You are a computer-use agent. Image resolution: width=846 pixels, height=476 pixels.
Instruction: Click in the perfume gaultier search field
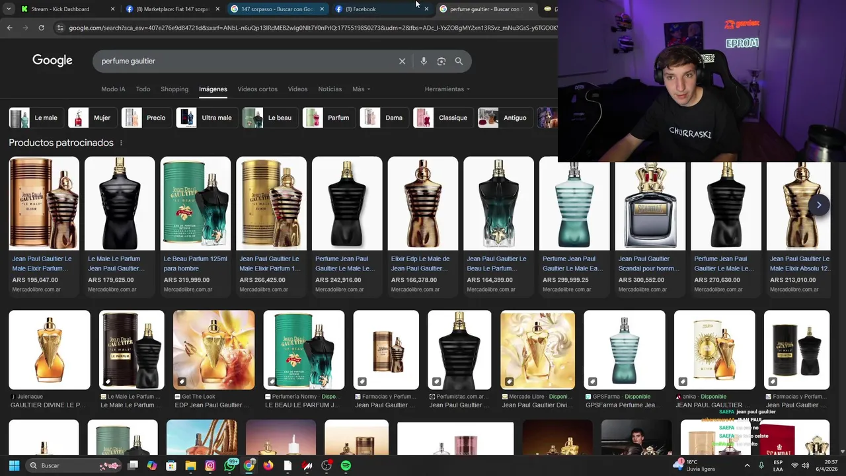[245, 61]
